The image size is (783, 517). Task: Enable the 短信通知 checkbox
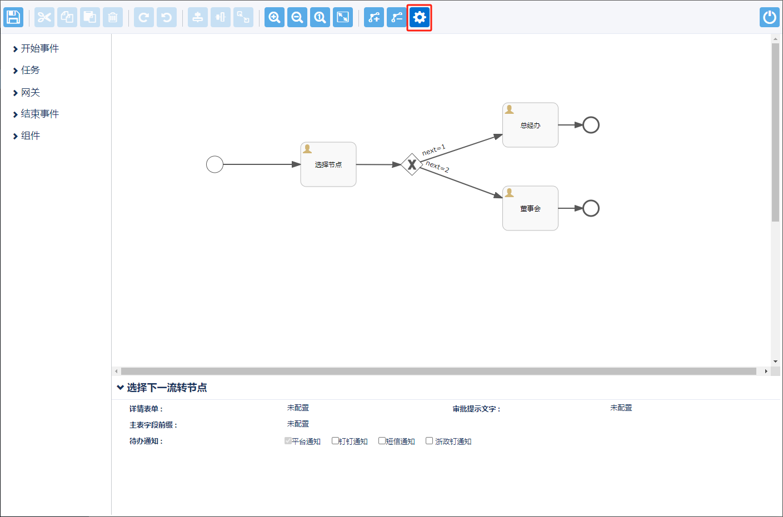382,441
